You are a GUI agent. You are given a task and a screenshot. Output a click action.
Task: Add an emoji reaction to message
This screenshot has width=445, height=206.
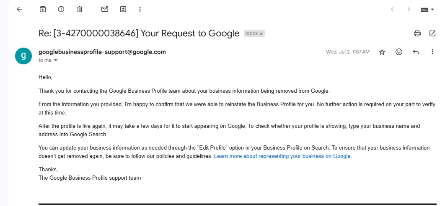[399, 52]
